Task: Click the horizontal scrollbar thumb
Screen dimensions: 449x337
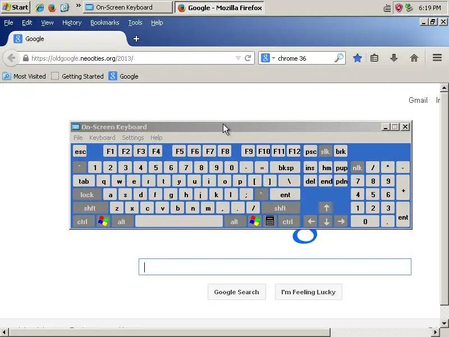Action: (169, 333)
